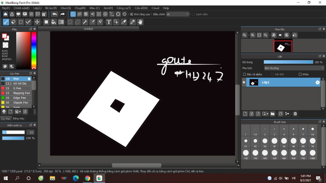Open Điều chỉnh correction dropdown
326x183 pixels.
click(178, 14)
